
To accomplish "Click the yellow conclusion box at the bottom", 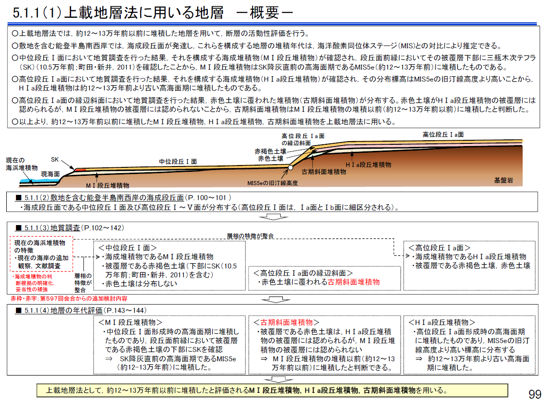I will click(x=272, y=390).
